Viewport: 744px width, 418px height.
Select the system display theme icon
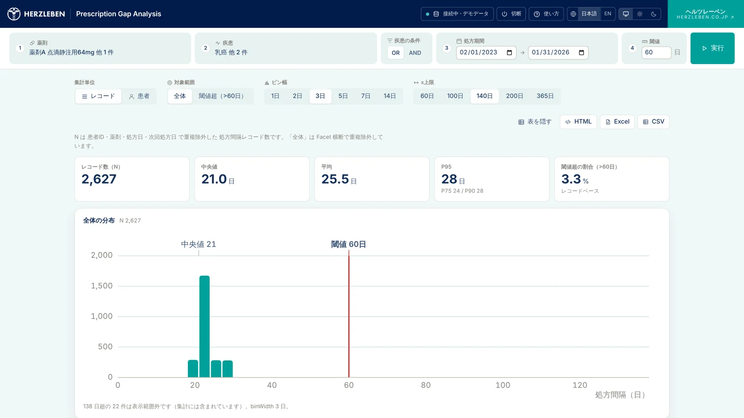(626, 14)
